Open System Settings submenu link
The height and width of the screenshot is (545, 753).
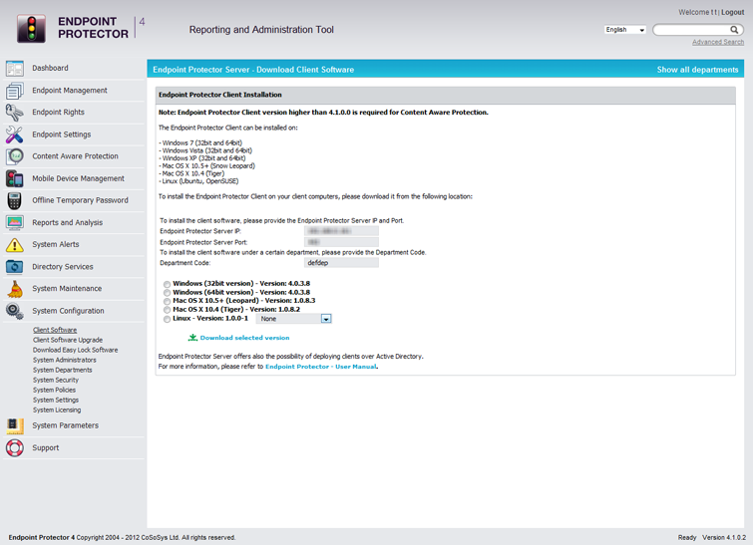pos(56,401)
